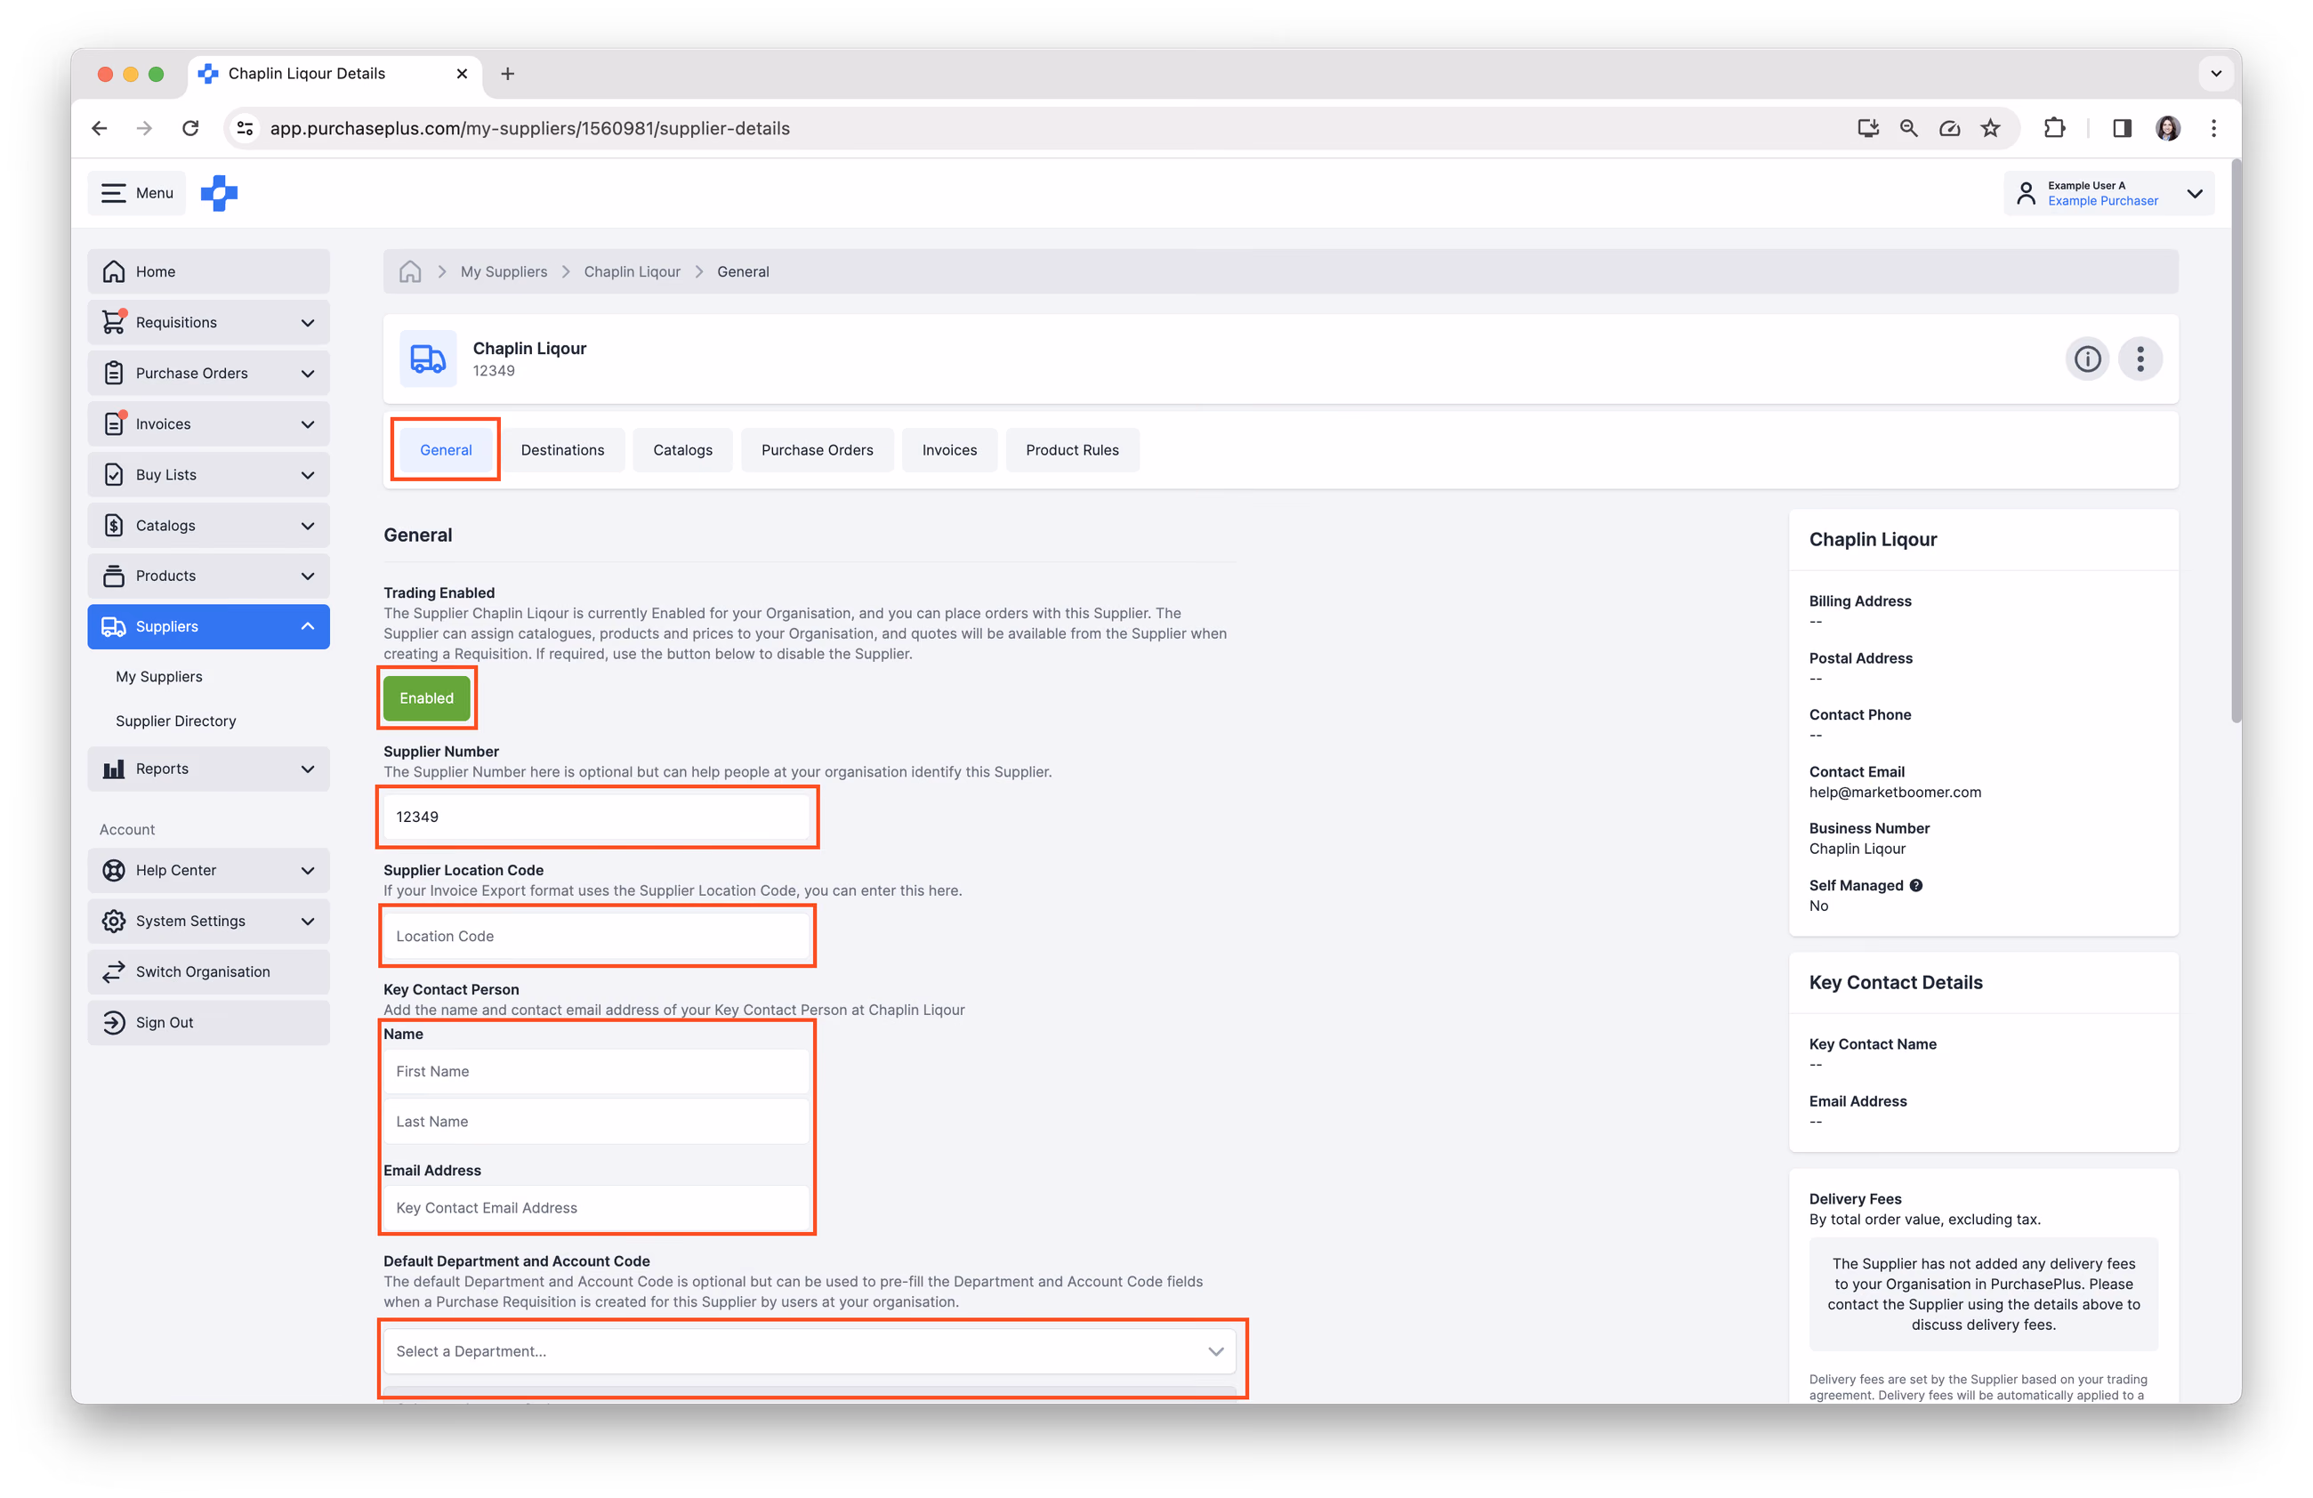This screenshot has width=2313, height=1498.
Task: Expand the Purchase Orders sidebar menu
Action: coord(209,373)
